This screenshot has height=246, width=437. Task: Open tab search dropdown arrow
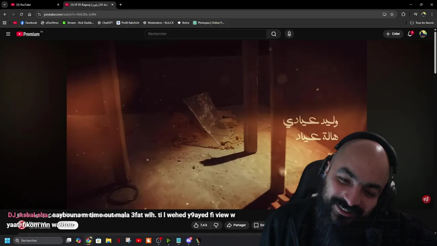pyautogui.click(x=4, y=4)
